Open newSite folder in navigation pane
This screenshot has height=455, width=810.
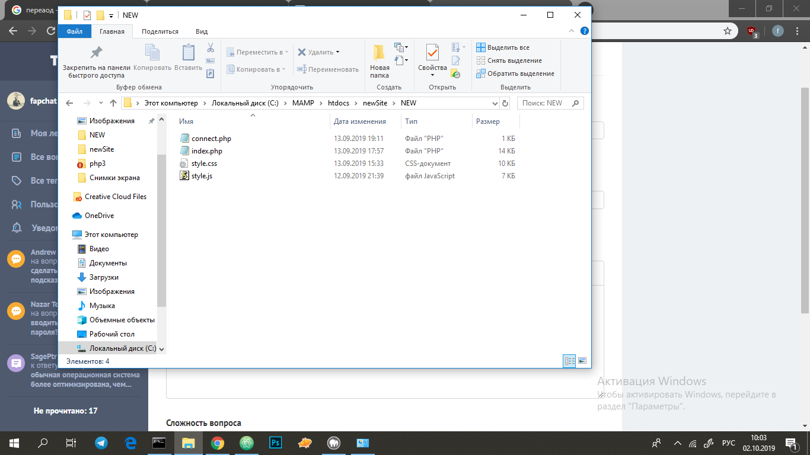click(101, 149)
